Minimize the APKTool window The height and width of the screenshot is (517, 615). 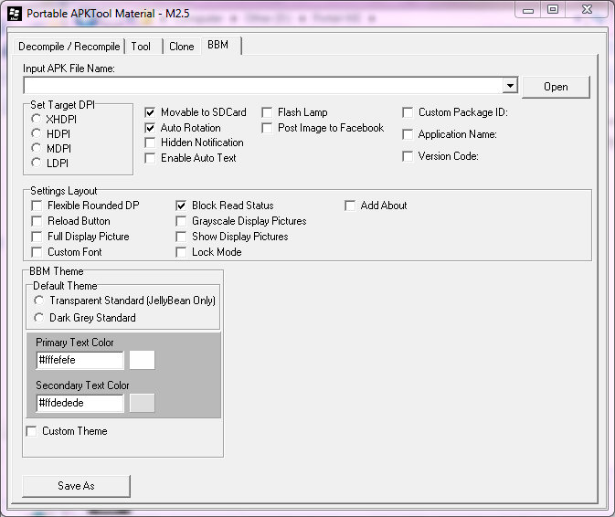[528, 10]
